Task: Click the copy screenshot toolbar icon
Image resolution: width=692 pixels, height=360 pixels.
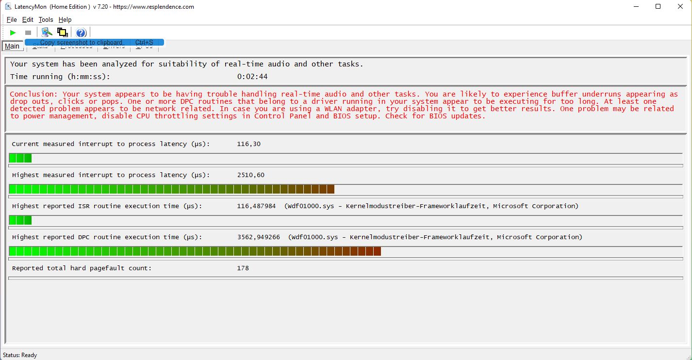Action: click(47, 33)
